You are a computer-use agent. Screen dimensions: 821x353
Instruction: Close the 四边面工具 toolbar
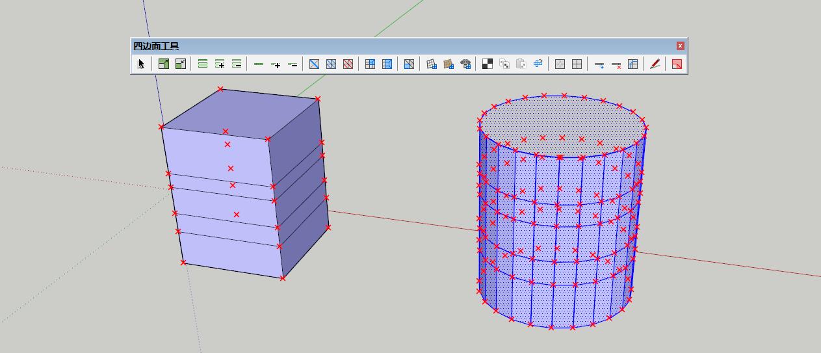coord(680,46)
